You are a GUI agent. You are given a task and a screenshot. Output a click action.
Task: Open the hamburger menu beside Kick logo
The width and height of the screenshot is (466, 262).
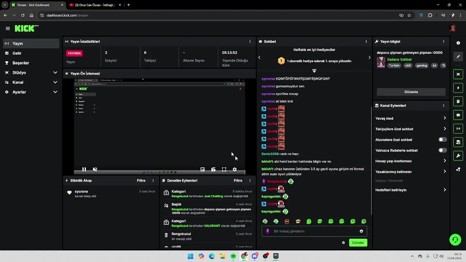(x=8, y=28)
